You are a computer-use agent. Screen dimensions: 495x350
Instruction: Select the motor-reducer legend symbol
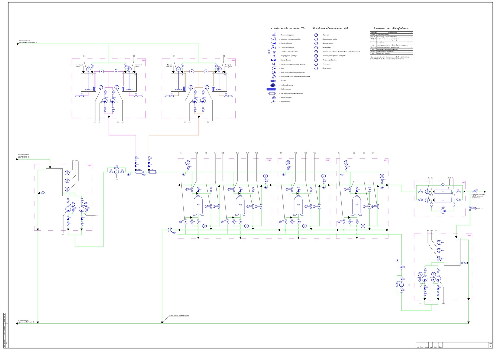(274, 98)
